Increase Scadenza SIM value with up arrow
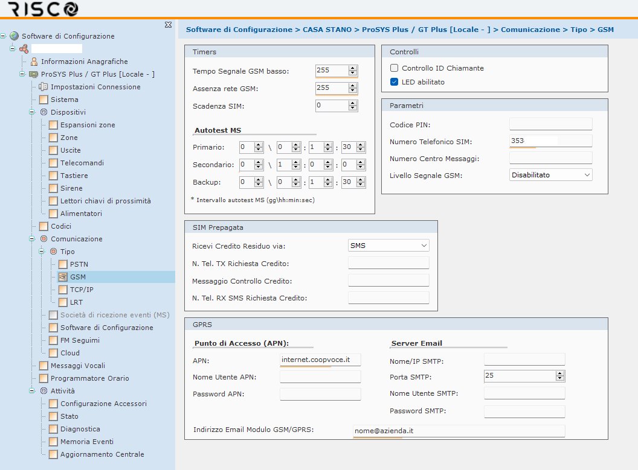The image size is (638, 470). click(x=353, y=103)
